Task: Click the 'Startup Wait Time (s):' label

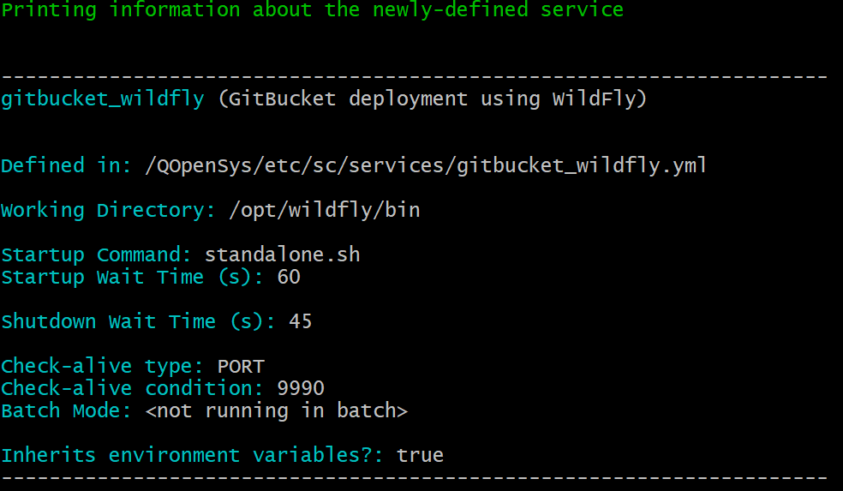Action: (x=132, y=277)
